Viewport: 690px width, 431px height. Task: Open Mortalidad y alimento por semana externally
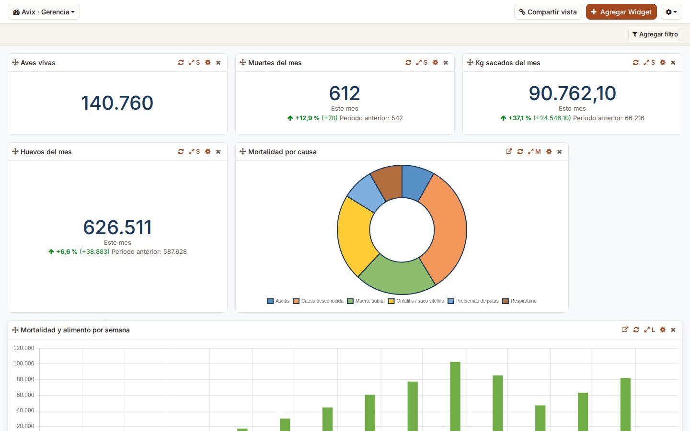[625, 329]
